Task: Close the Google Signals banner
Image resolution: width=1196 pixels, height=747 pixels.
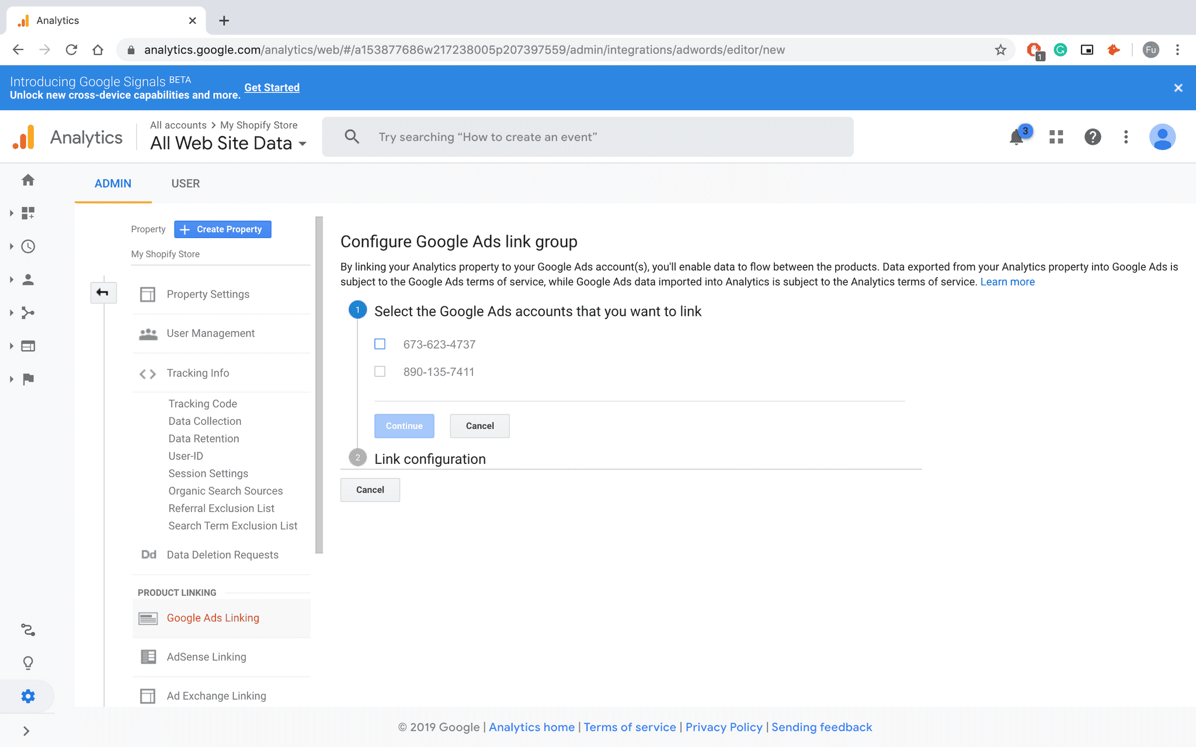Action: point(1178,88)
